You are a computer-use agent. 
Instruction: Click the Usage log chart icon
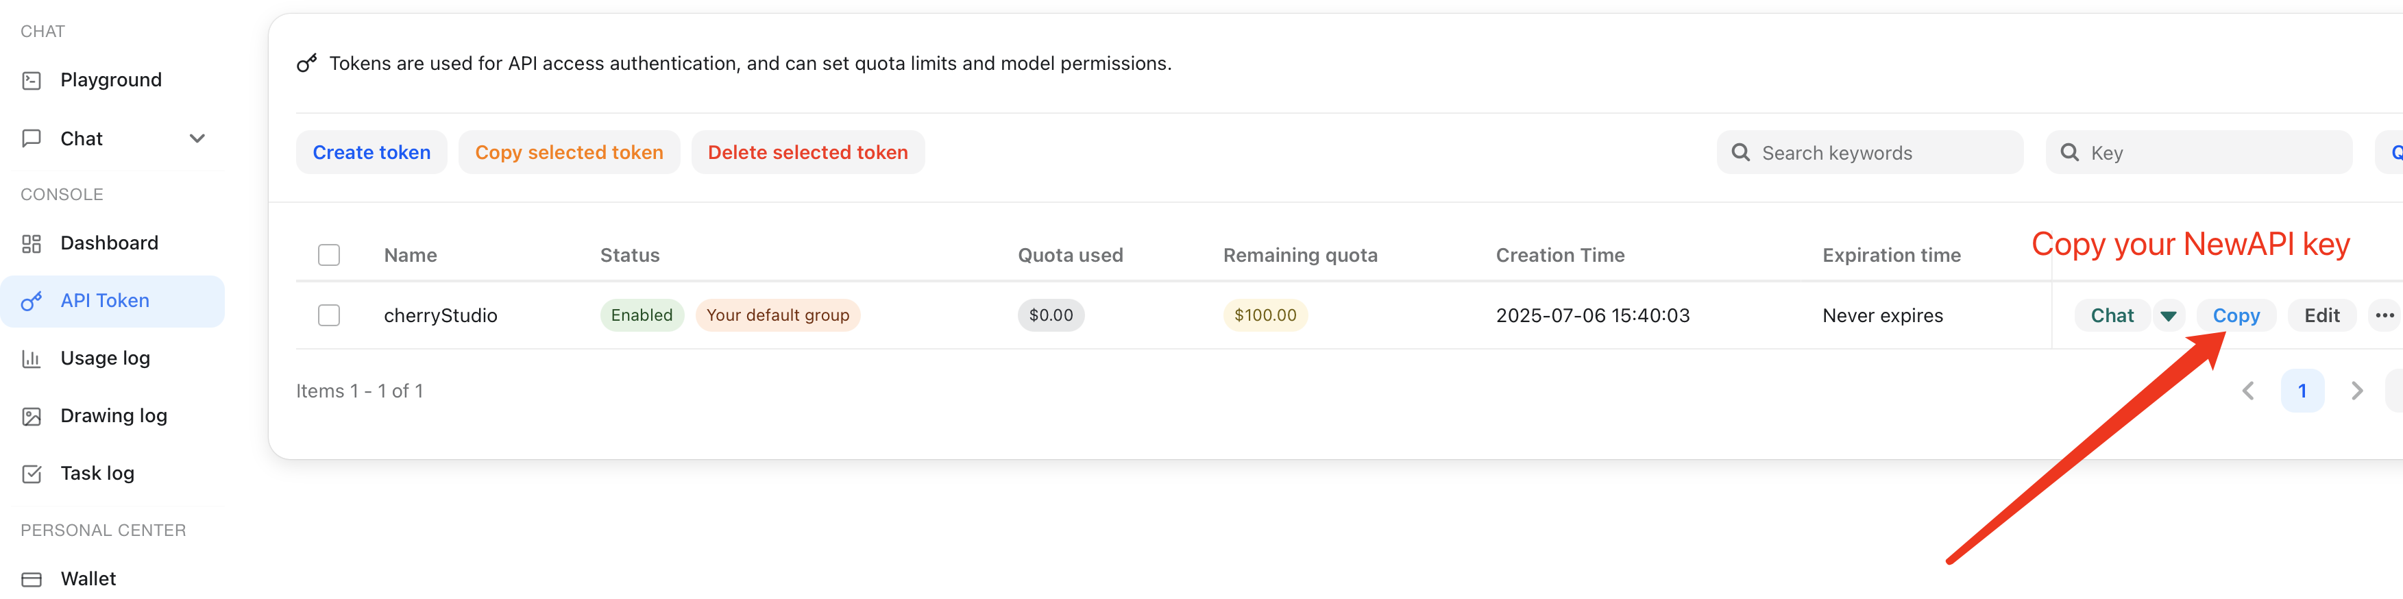pos(32,359)
